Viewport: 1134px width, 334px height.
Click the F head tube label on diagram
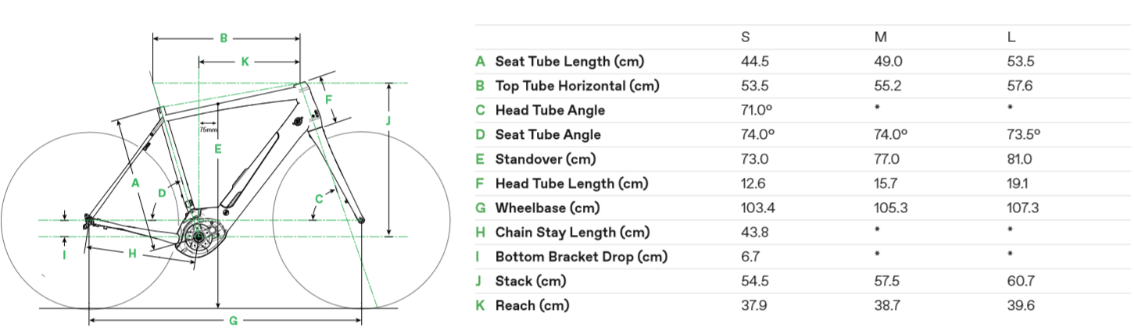pyautogui.click(x=329, y=100)
